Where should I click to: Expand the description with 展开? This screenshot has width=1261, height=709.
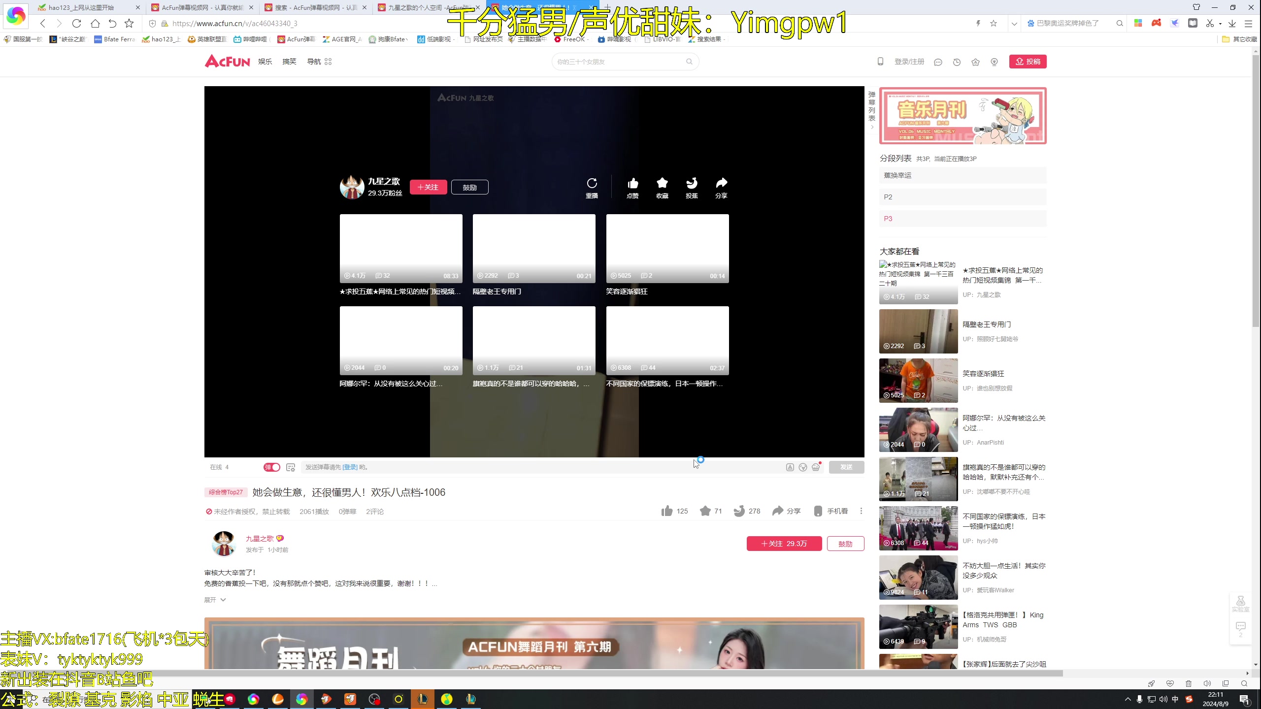(x=215, y=600)
